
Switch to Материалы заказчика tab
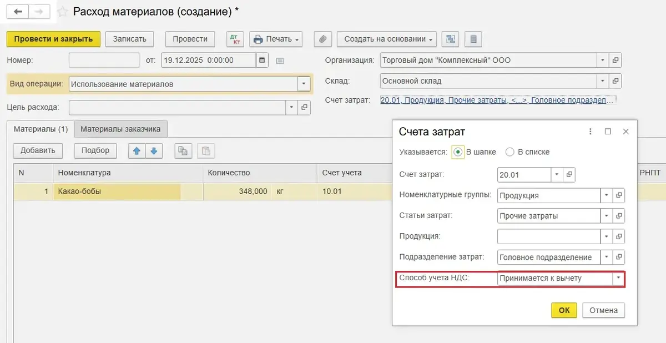click(x=120, y=129)
